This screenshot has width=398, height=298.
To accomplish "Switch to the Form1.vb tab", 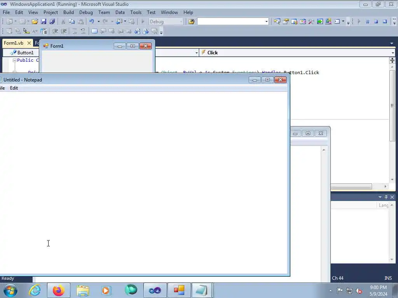I will click(x=14, y=43).
